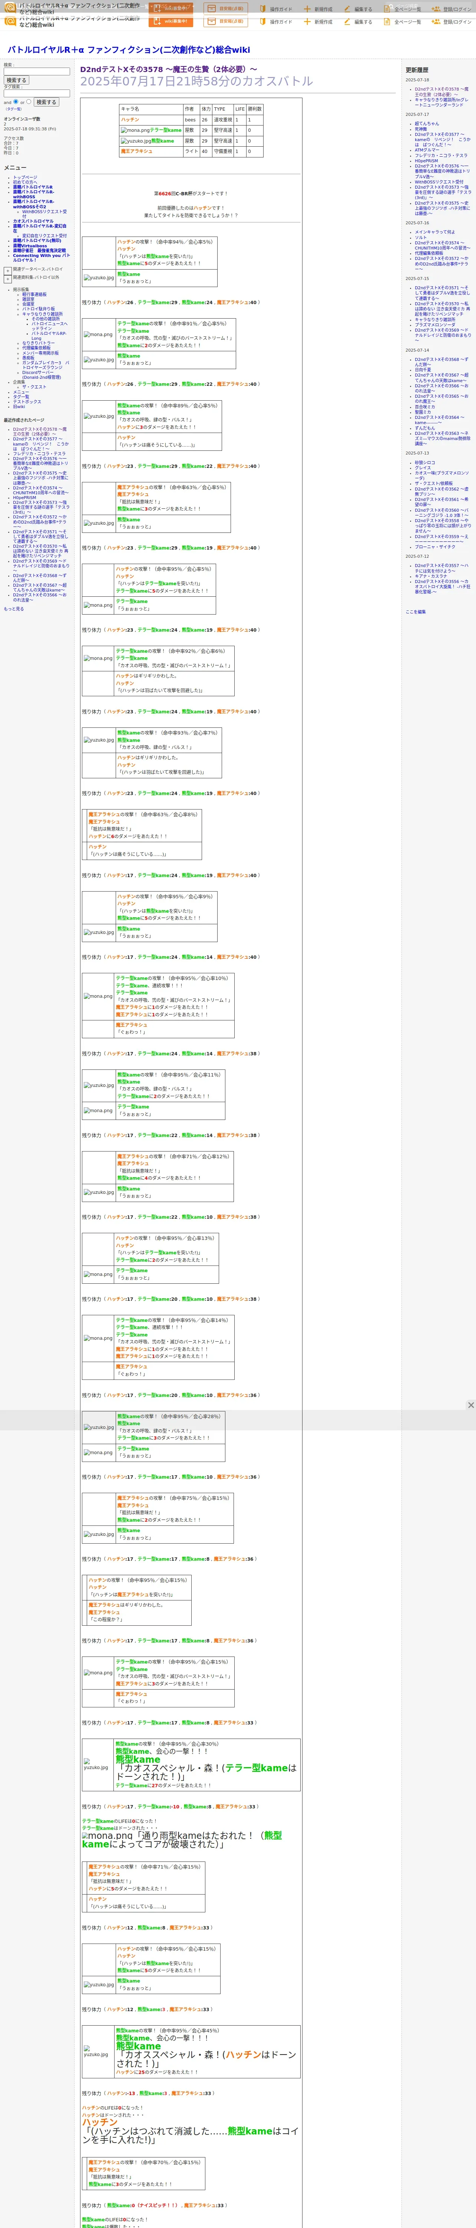Open 砂狼シロコ in update history
This screenshot has height=2228, width=476.
[x=425, y=463]
